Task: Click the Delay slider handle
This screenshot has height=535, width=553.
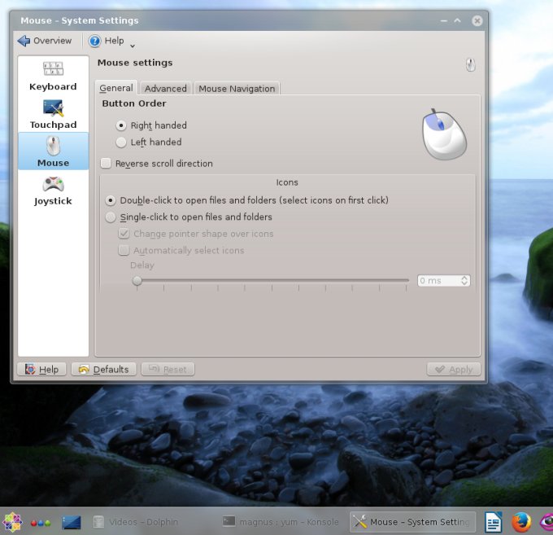Action: [x=137, y=281]
